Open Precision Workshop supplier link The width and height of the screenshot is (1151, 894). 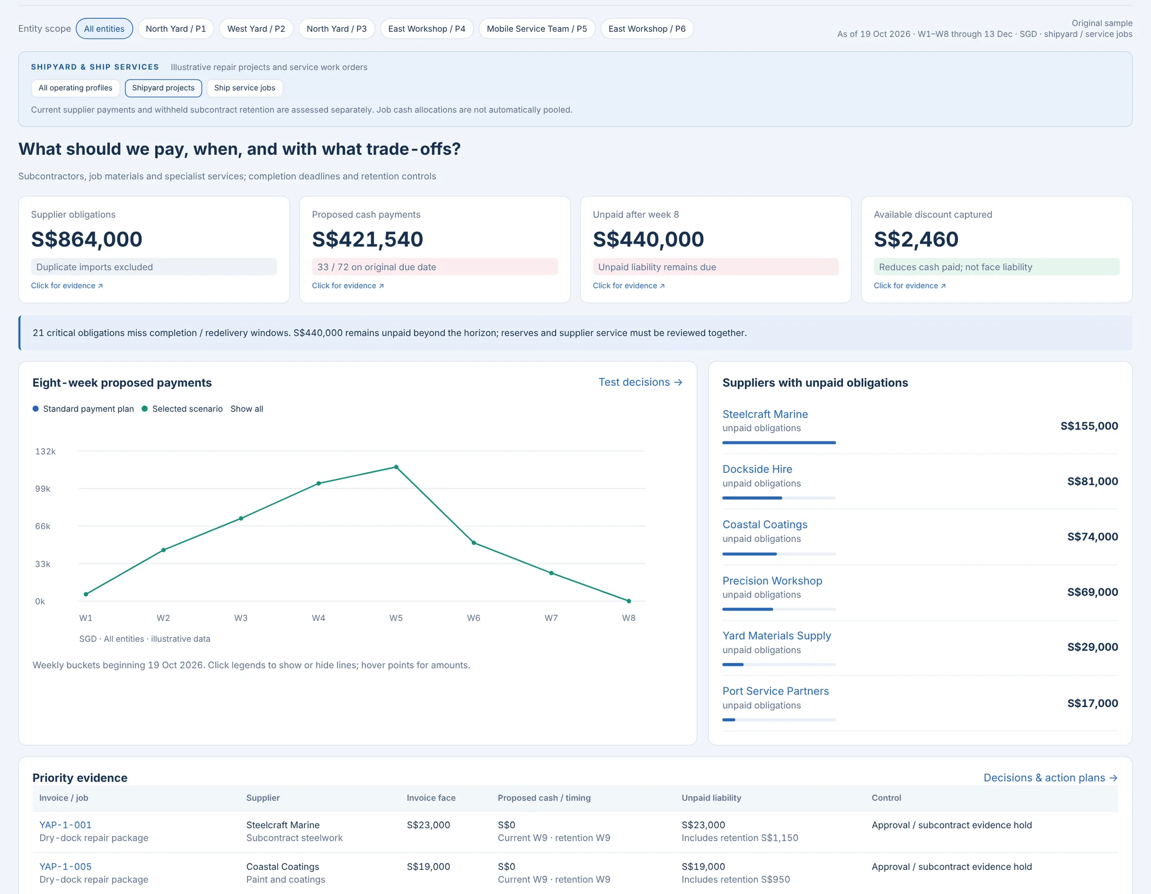[x=772, y=581]
